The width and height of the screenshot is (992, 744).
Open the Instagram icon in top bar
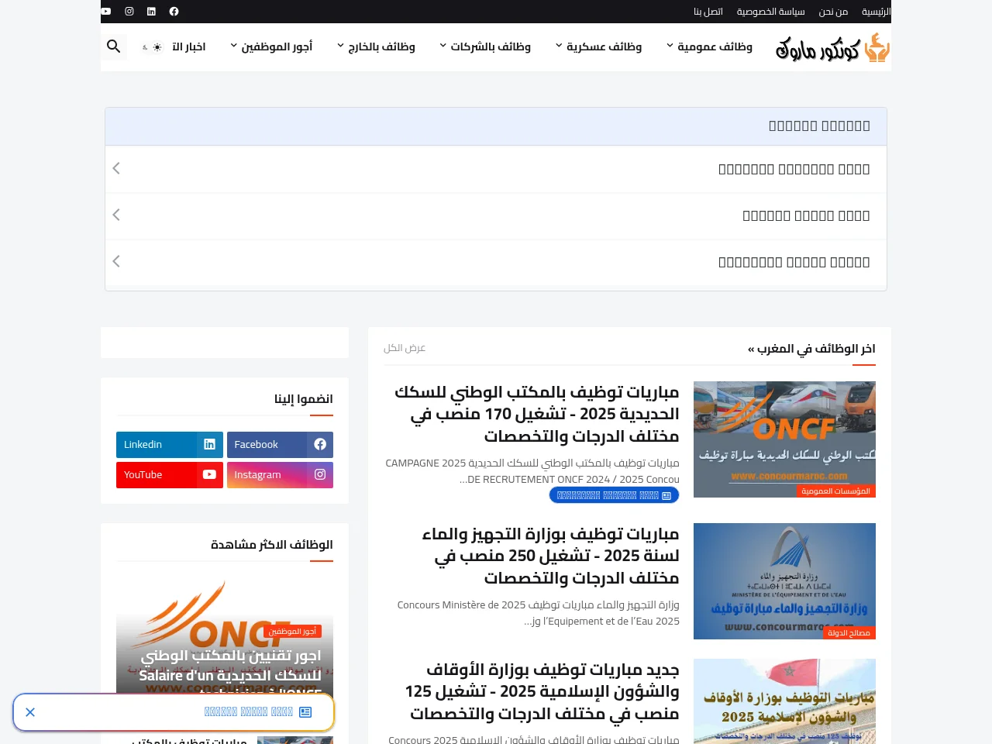click(129, 12)
